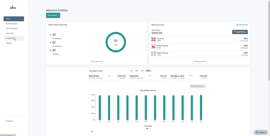Image resolution: width=270 pixels, height=136 pixels.
Task: Click View all accounts link
Action: pyautogui.click(x=199, y=61)
